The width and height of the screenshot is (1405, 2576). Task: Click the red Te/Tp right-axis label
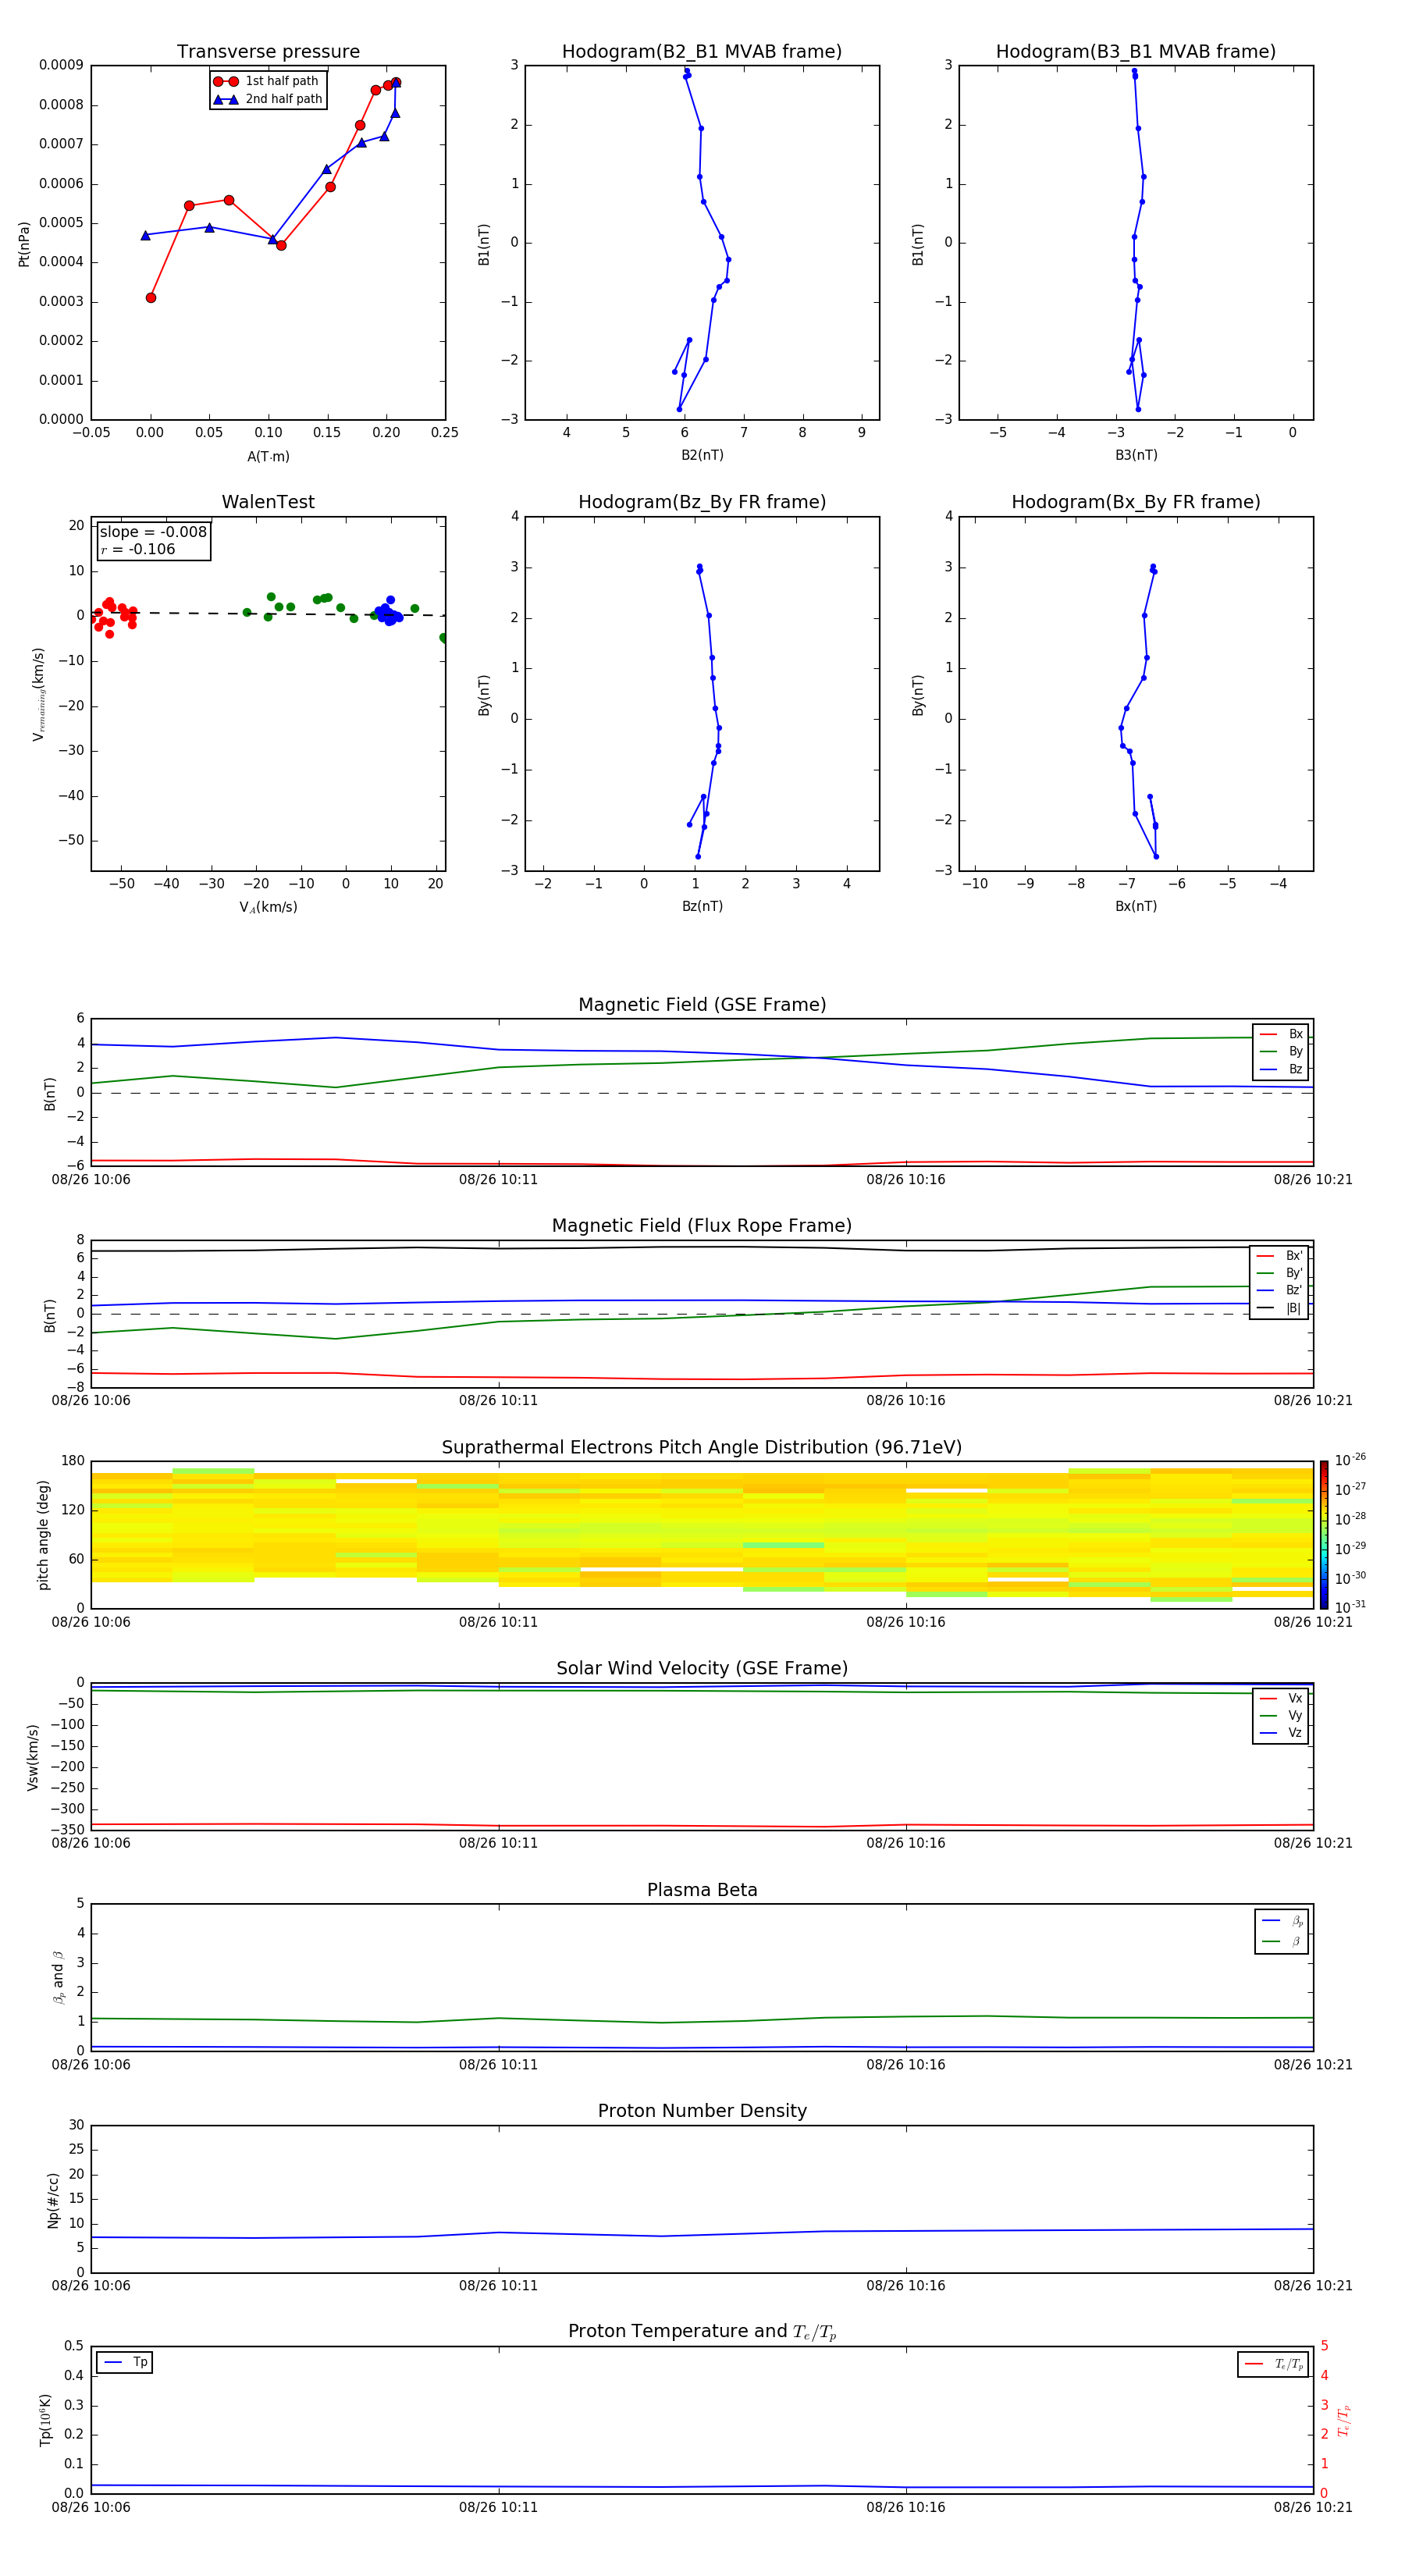click(1344, 2420)
